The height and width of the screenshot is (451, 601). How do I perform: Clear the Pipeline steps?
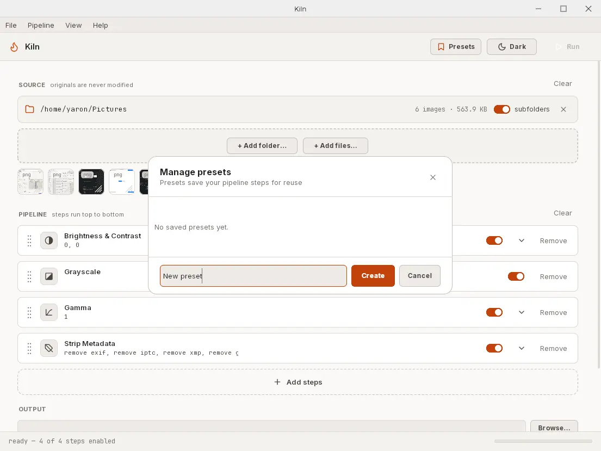pos(563,213)
